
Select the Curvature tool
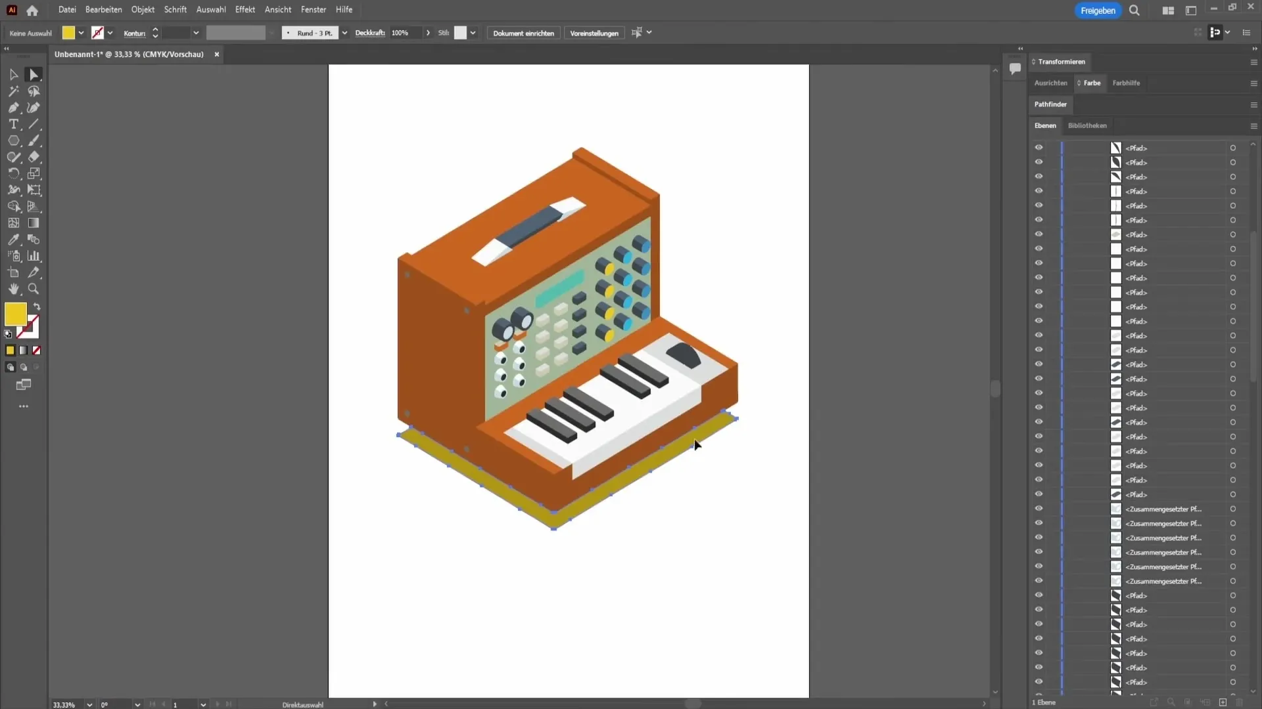coord(34,108)
